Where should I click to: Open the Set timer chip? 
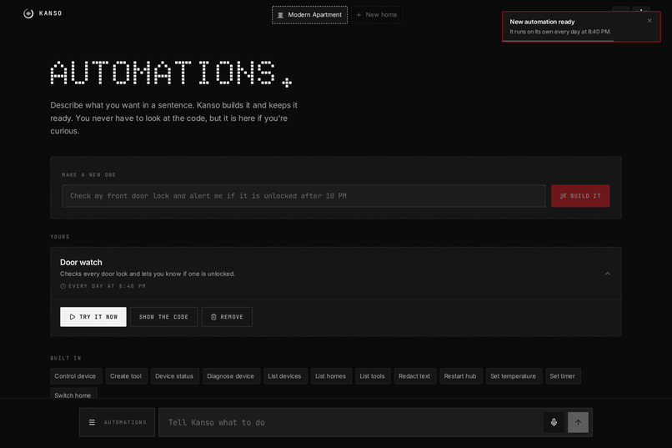(x=563, y=376)
